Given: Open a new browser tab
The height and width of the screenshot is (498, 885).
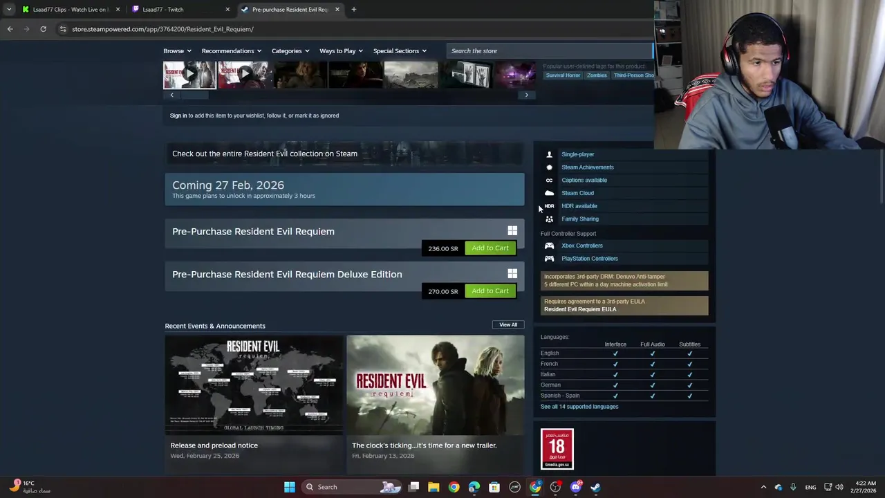Looking at the screenshot, I should (353, 9).
